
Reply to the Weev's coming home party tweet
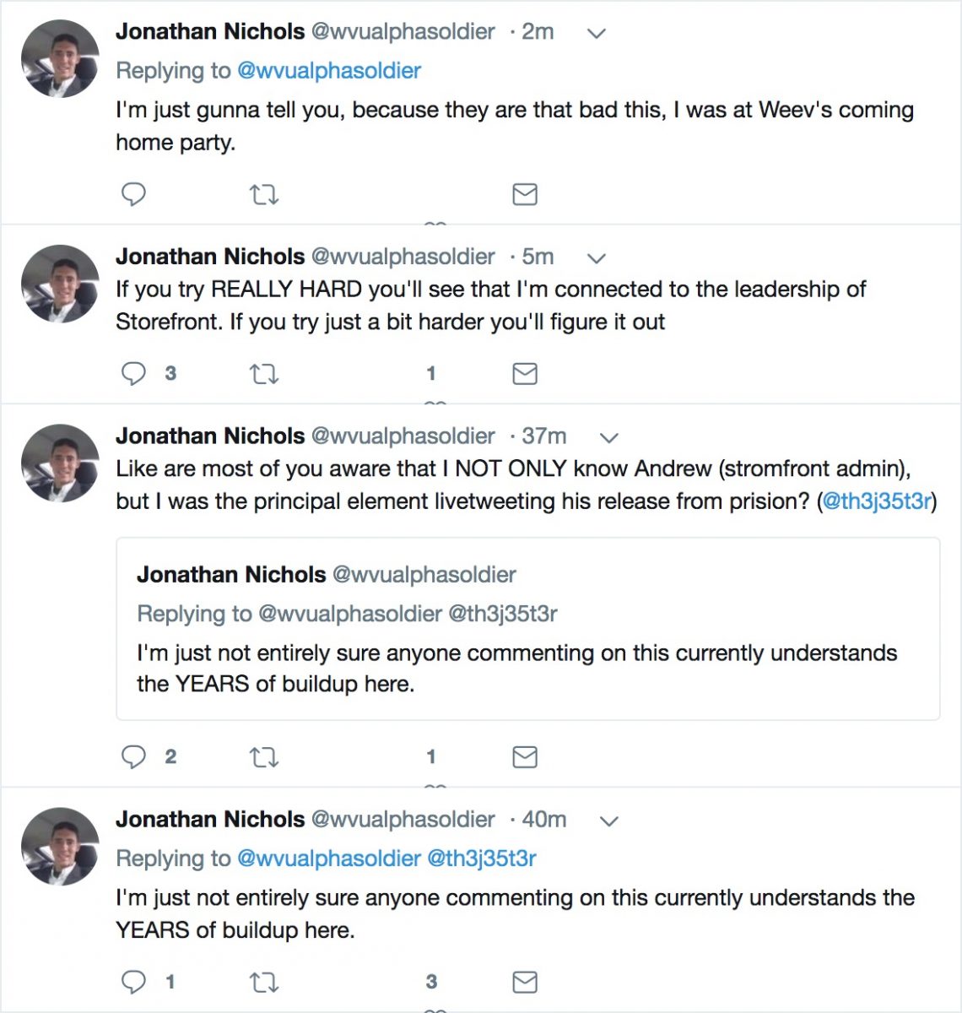133,194
